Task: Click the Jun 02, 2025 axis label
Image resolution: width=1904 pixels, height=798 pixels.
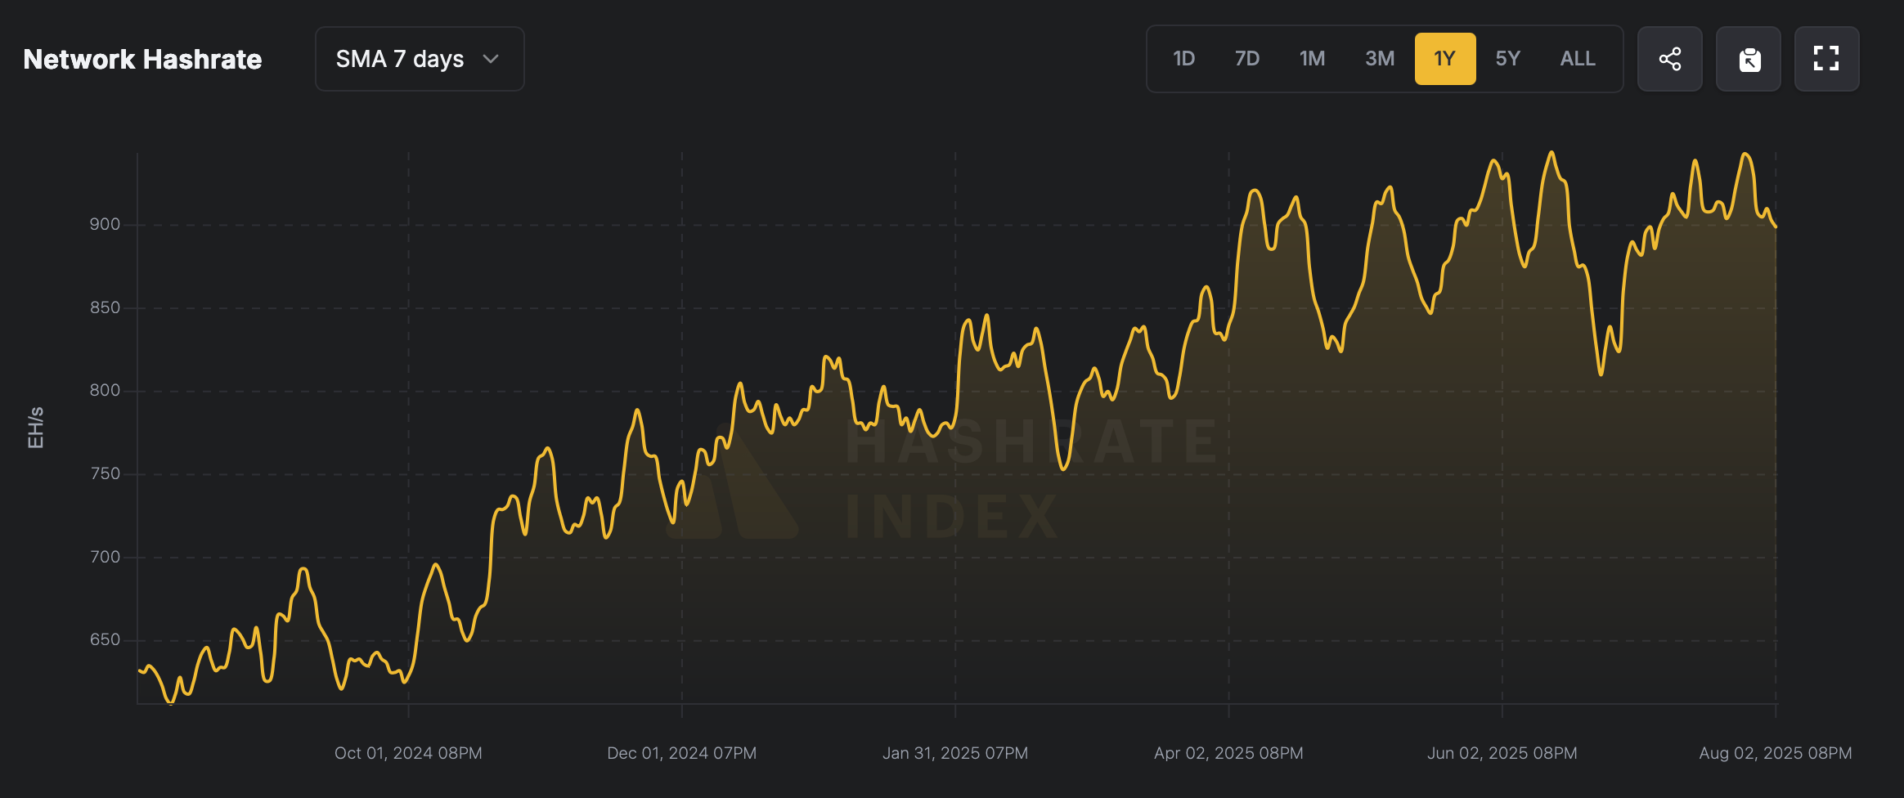Action: 1502,753
